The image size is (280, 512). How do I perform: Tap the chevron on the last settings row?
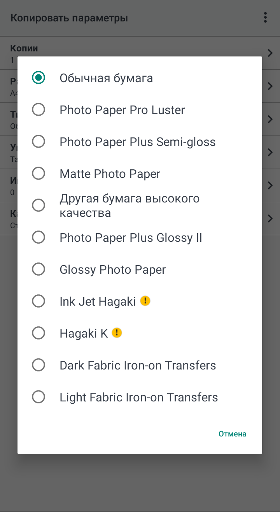(x=271, y=218)
